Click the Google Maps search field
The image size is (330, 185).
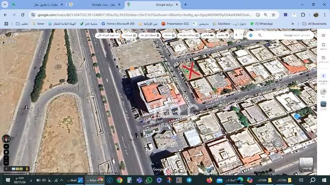pos(285,35)
